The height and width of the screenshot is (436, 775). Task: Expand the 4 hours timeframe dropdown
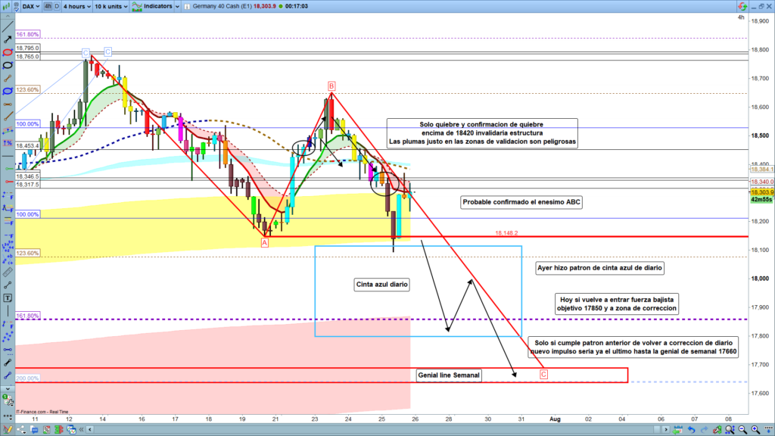tap(76, 6)
